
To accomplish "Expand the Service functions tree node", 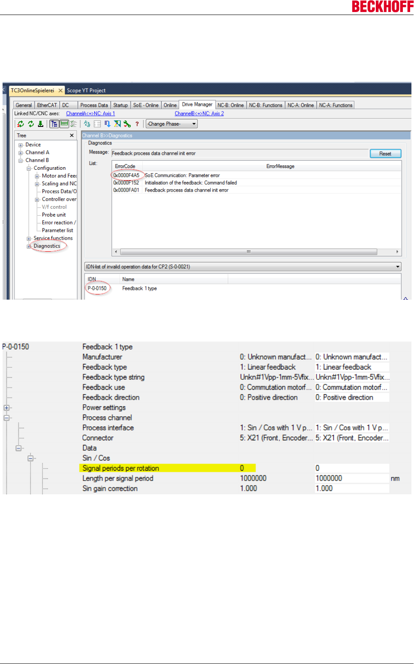I will [29, 238].
